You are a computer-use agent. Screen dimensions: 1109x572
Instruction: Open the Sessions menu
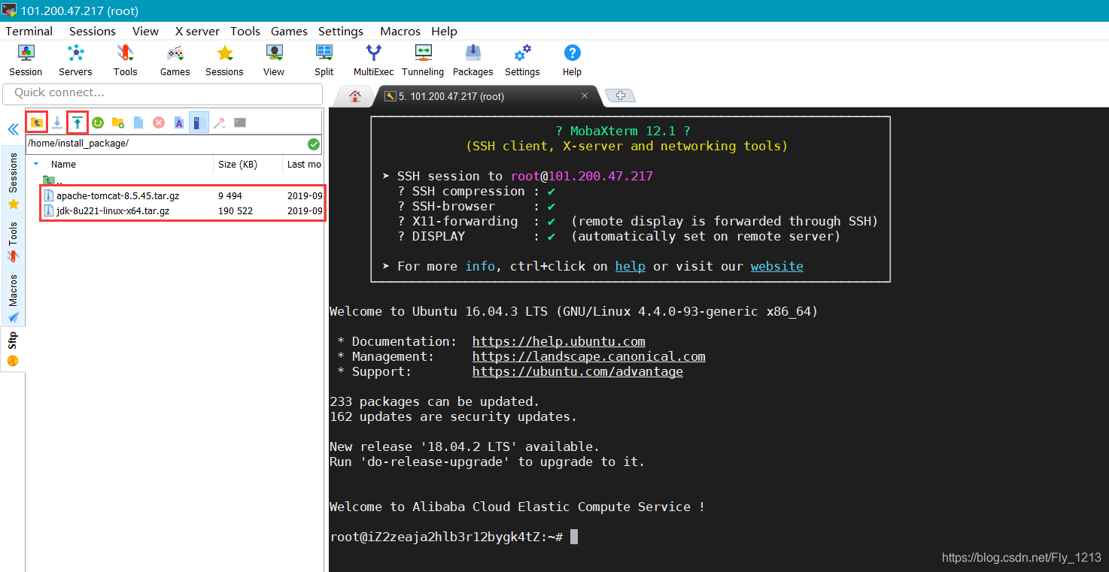(93, 31)
